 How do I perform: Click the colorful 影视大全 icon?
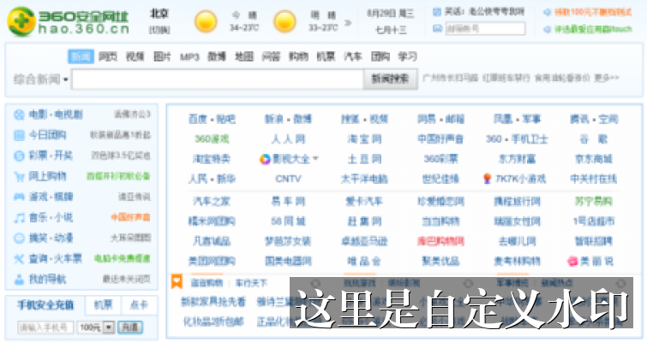[x=265, y=159]
